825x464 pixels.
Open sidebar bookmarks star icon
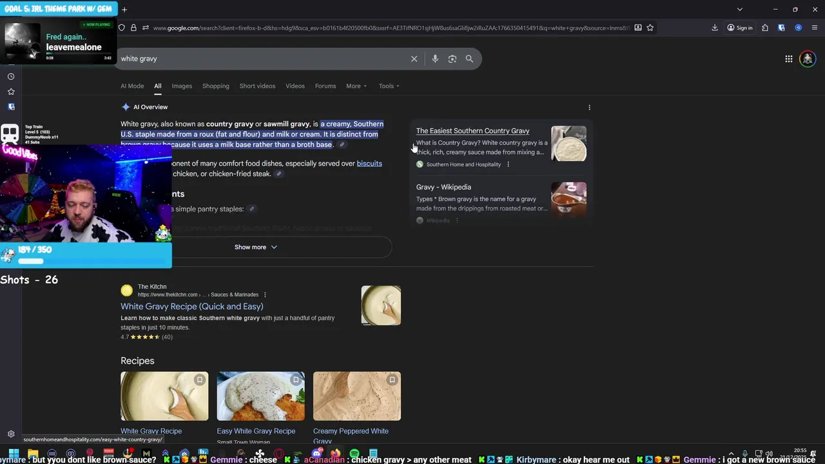pos(11,92)
